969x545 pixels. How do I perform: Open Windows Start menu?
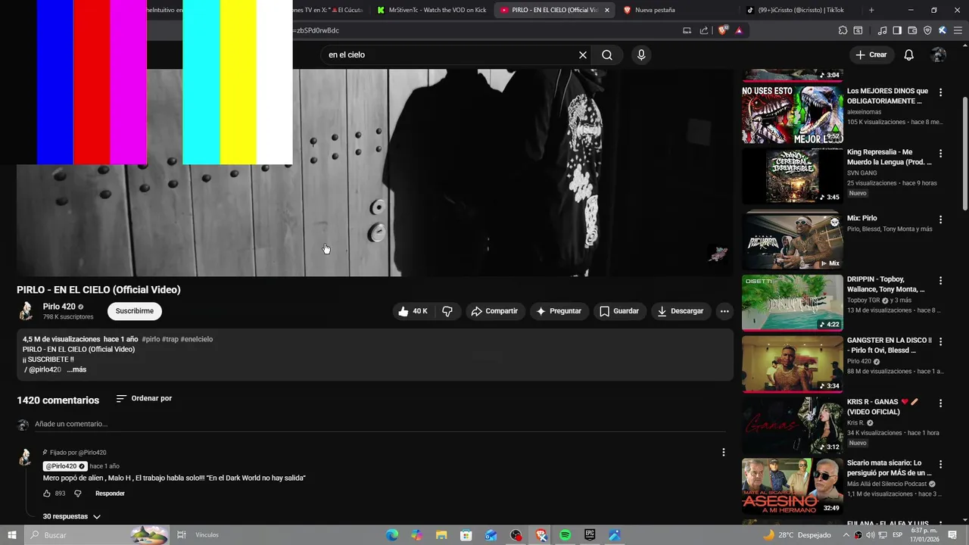click(11, 535)
